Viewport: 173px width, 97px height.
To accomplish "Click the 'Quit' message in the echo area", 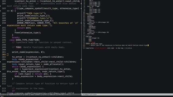I will 2,96.
